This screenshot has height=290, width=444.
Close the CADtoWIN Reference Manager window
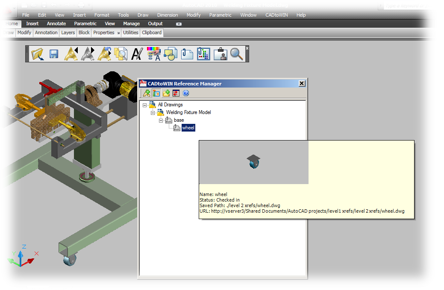coord(302,83)
